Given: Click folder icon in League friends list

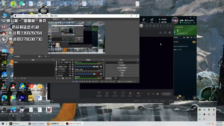Looking at the screenshot, I should click(188, 37).
